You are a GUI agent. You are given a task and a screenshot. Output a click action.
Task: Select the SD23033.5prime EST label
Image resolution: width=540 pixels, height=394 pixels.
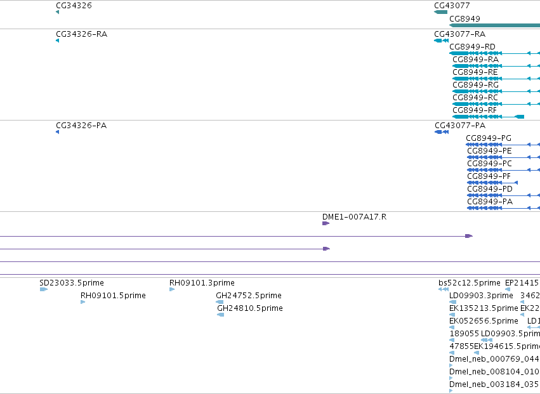coord(72,283)
